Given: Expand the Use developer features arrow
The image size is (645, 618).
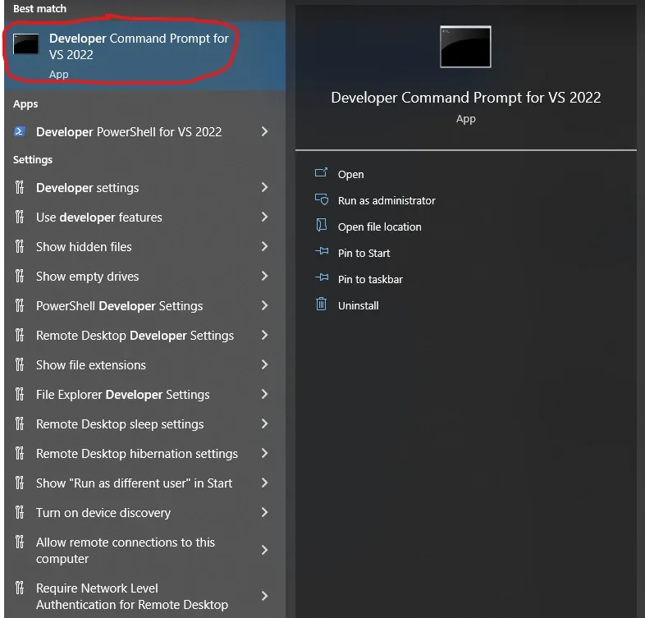Looking at the screenshot, I should click(x=265, y=217).
